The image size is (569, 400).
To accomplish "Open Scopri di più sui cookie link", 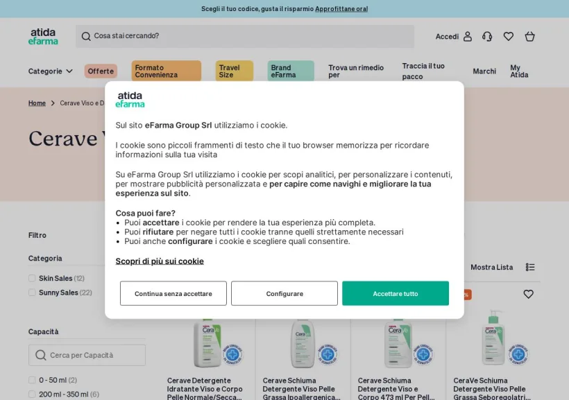I will click(x=160, y=261).
